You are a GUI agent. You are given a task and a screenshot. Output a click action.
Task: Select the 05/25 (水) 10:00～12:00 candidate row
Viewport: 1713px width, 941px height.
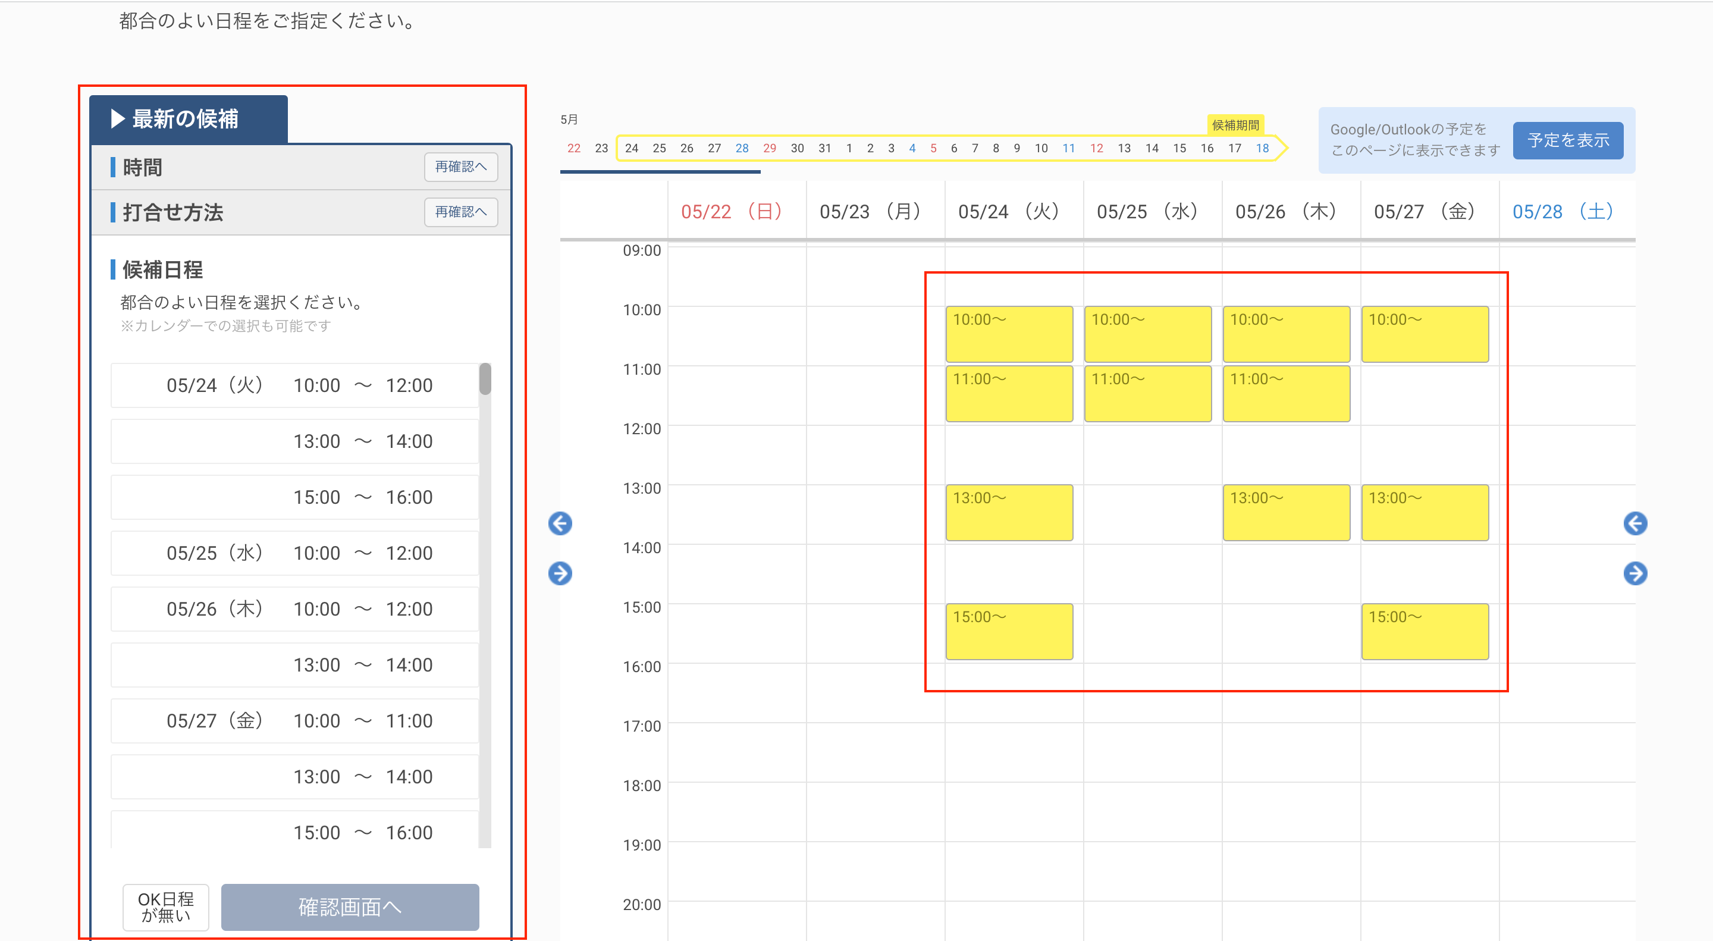(x=294, y=553)
